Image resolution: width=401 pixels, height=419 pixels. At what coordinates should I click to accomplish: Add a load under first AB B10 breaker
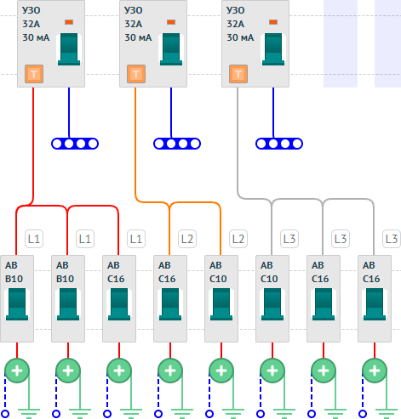point(17,371)
